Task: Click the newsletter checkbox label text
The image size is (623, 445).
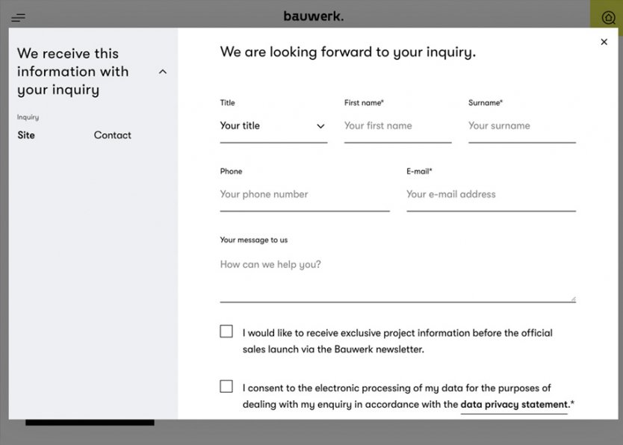Action: point(397,340)
